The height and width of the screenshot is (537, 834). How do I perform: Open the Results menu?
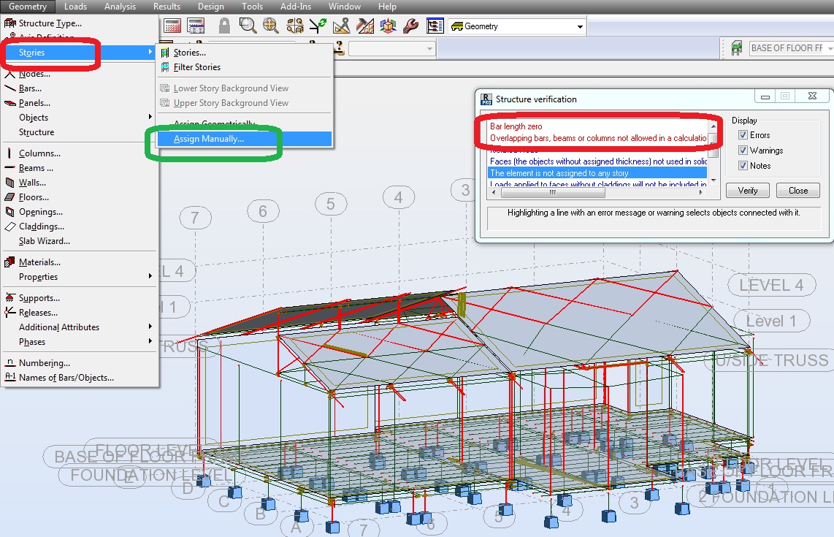click(x=167, y=7)
